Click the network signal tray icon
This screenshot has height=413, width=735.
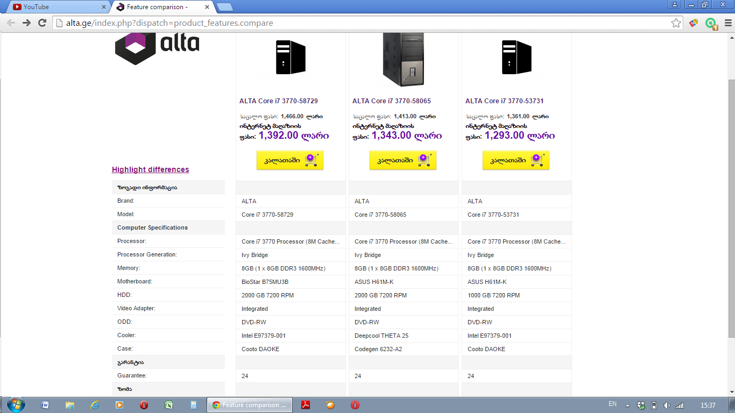pos(680,405)
